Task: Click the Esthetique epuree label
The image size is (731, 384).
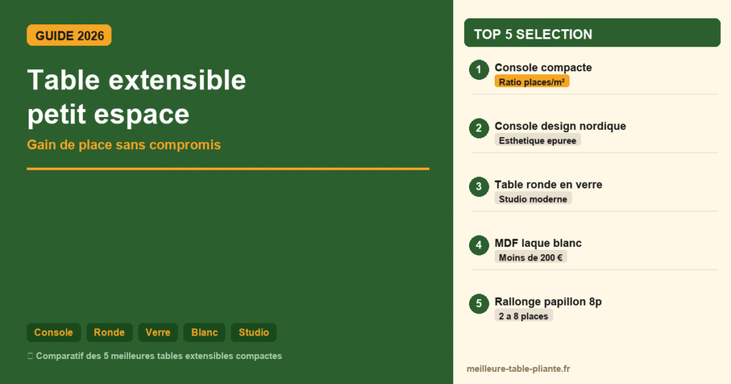Action: coord(538,141)
